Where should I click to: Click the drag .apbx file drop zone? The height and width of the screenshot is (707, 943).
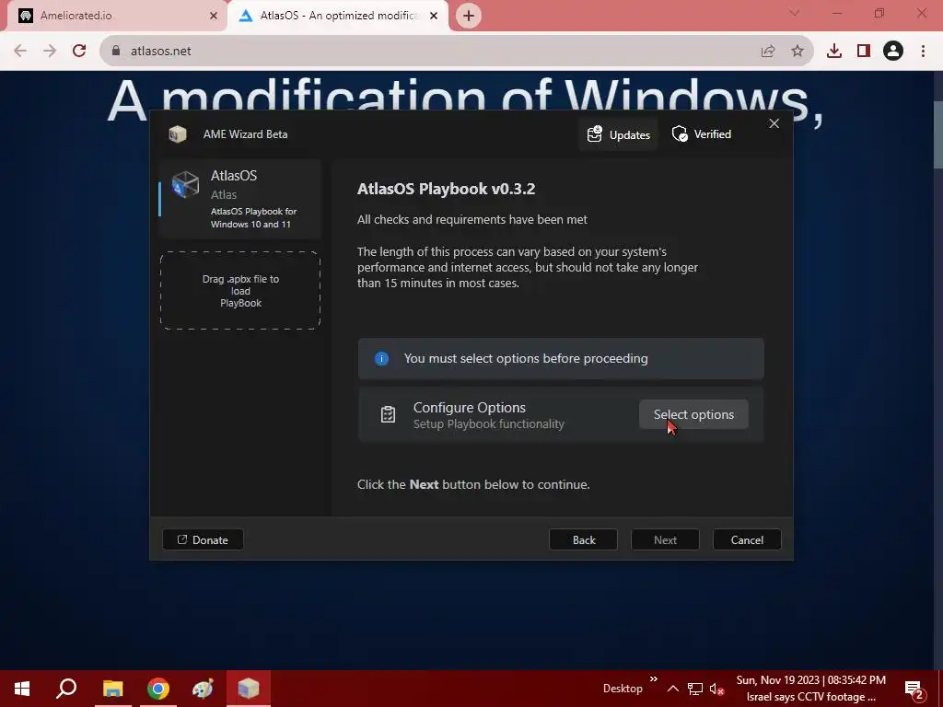[x=240, y=290]
